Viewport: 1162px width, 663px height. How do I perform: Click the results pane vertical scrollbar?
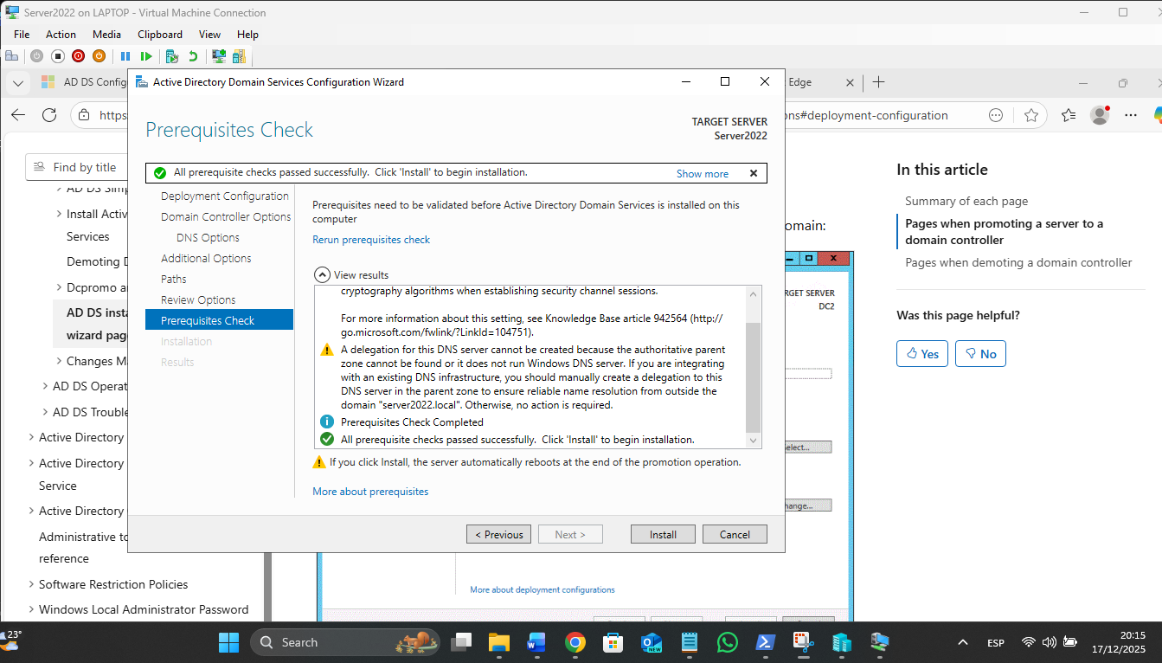(x=753, y=377)
